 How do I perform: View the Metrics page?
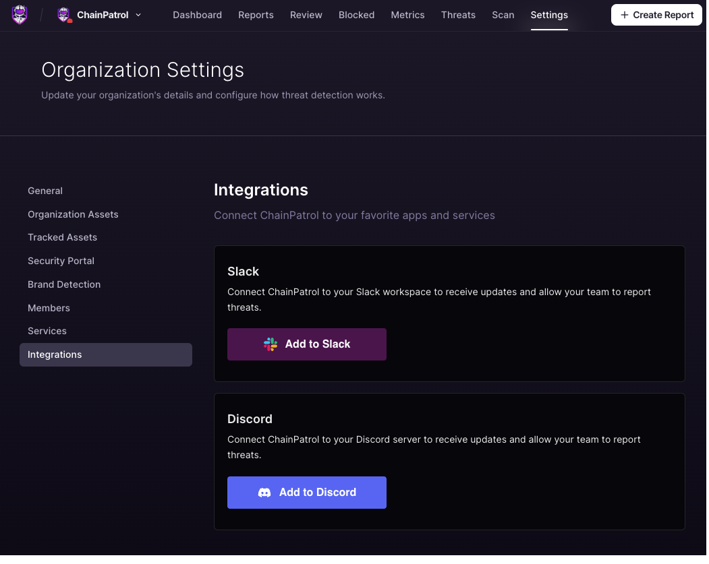point(407,14)
